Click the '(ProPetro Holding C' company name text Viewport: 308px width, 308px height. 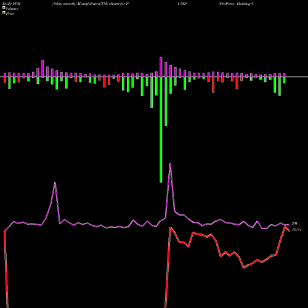point(237,4)
